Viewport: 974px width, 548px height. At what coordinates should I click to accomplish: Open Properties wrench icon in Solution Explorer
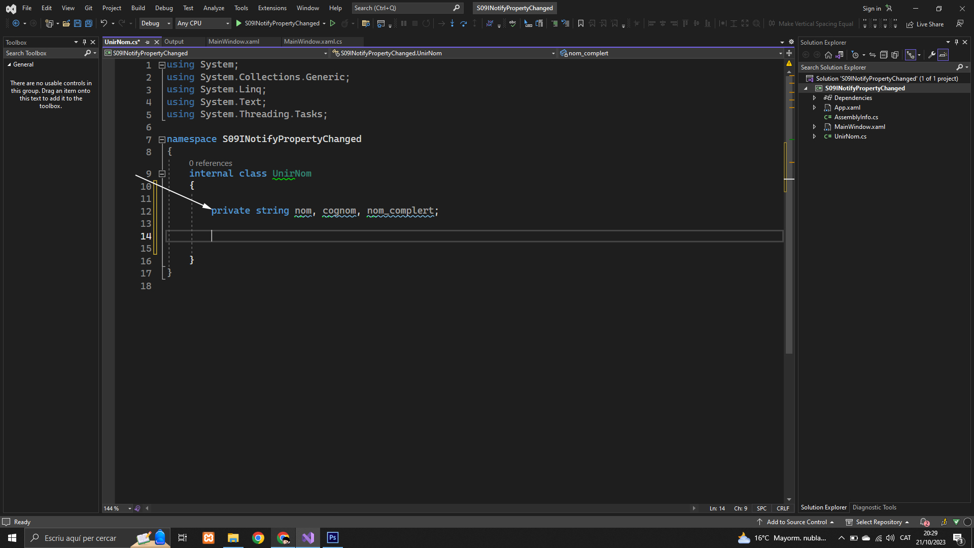pos(932,55)
